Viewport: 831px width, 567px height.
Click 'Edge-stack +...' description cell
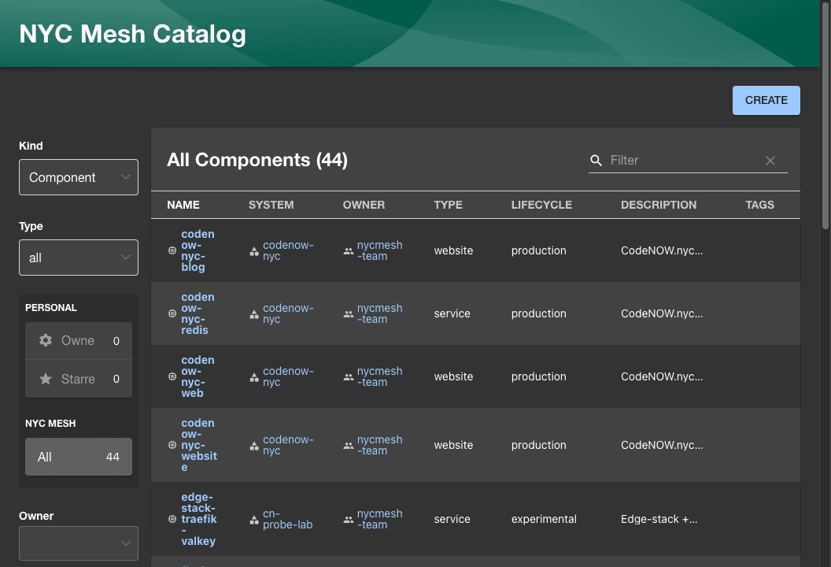(659, 519)
